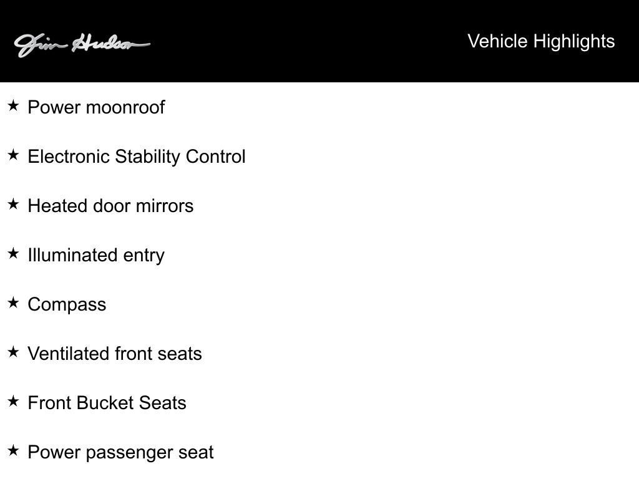Image resolution: width=639 pixels, height=479 pixels.
Task: Select the Power moonroof text
Action: coord(96,107)
